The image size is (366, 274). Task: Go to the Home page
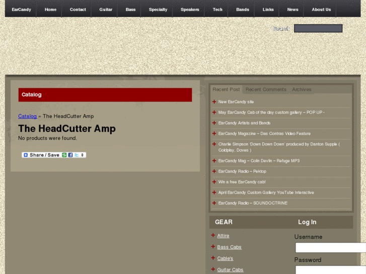(x=50, y=10)
